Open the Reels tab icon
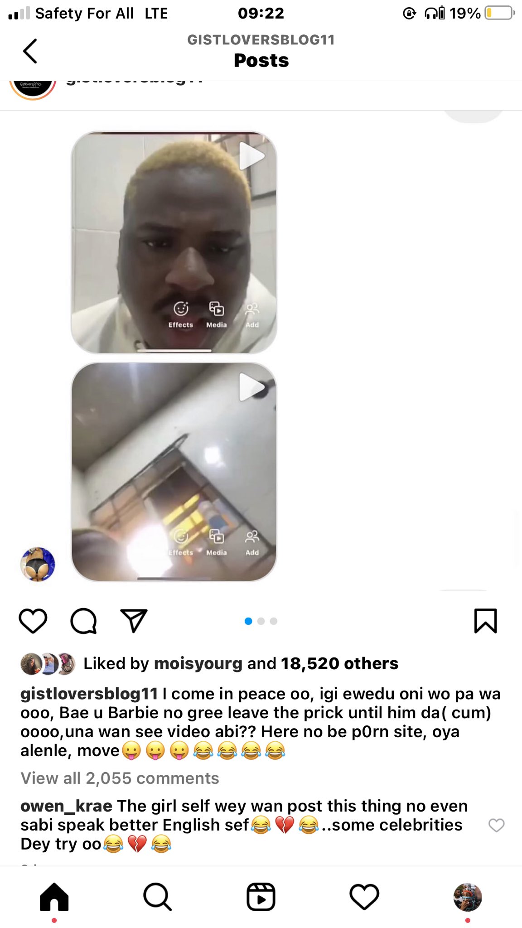Screen dimensions: 522x928 coord(261,896)
